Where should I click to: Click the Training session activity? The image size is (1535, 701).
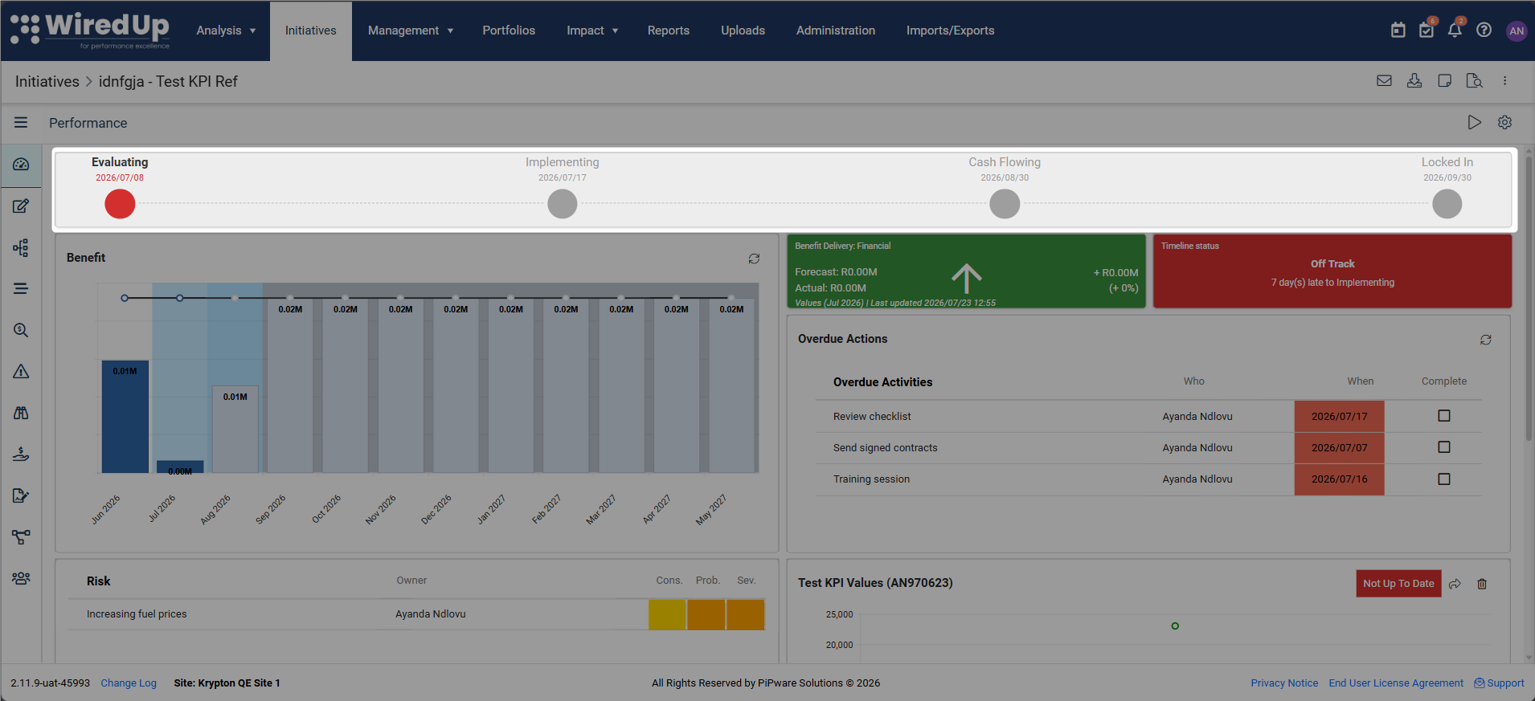[871, 479]
